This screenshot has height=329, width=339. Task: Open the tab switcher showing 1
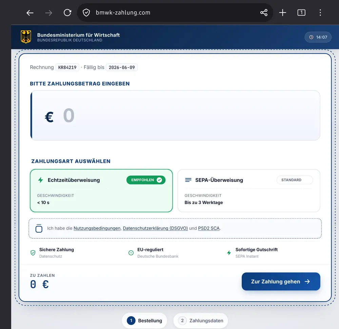click(301, 13)
